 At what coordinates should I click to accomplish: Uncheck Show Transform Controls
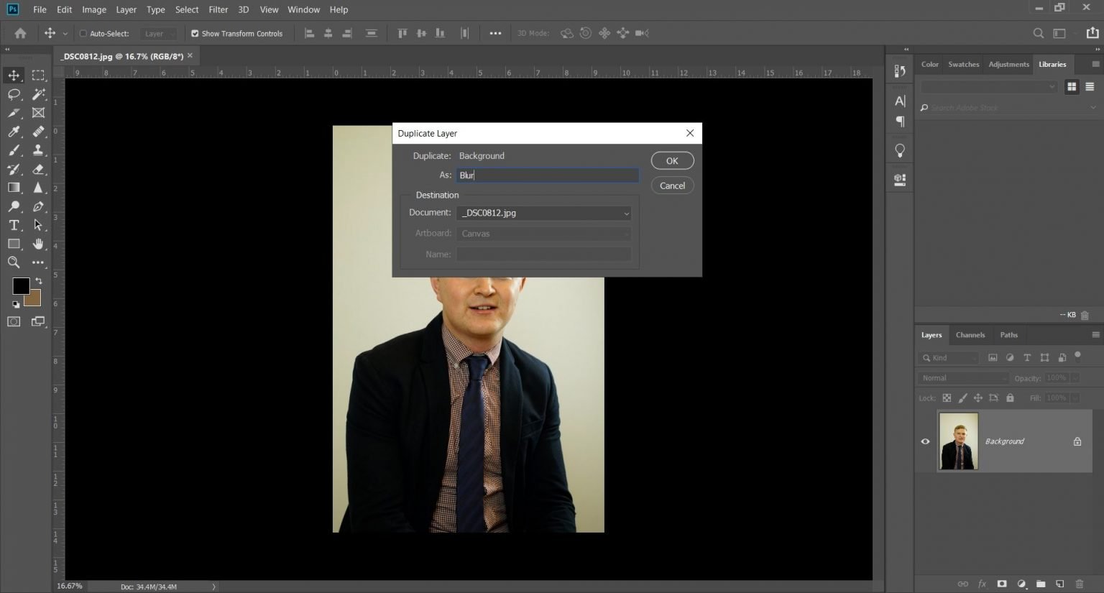point(195,34)
